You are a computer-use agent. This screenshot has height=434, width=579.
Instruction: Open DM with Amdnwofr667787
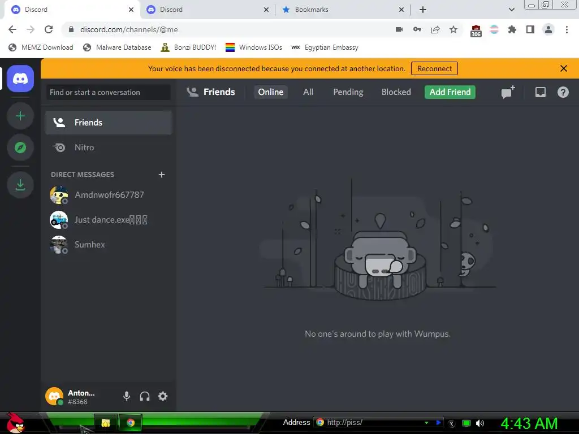(109, 195)
